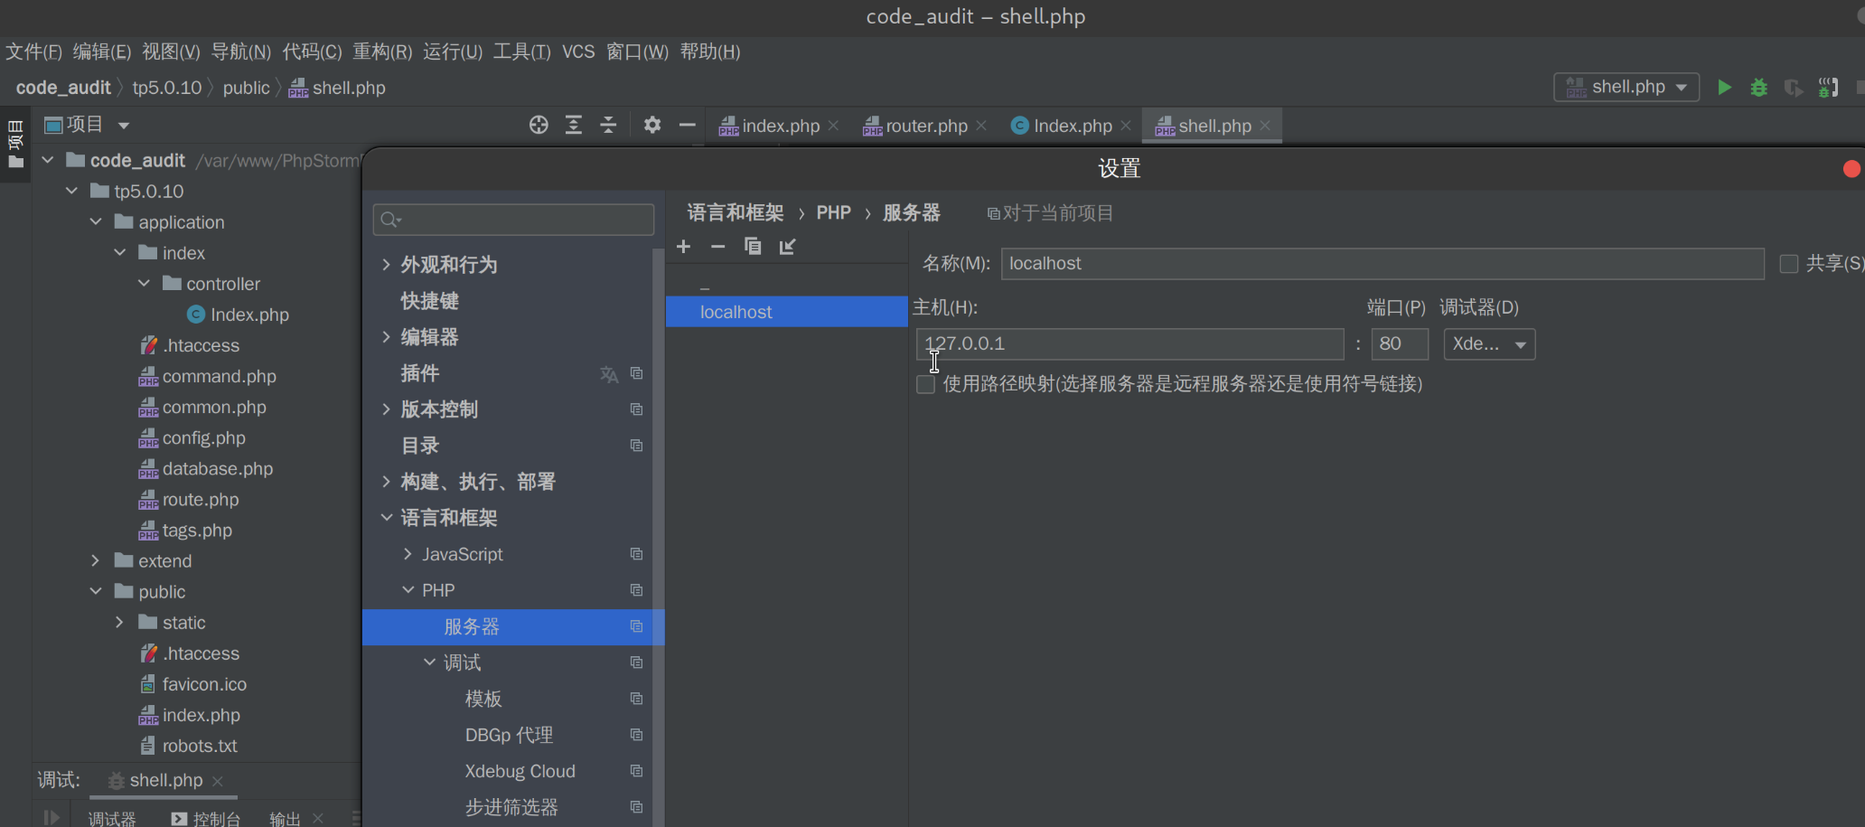Click the settings search field
Viewport: 1865px width, 827px height.
[x=513, y=220]
